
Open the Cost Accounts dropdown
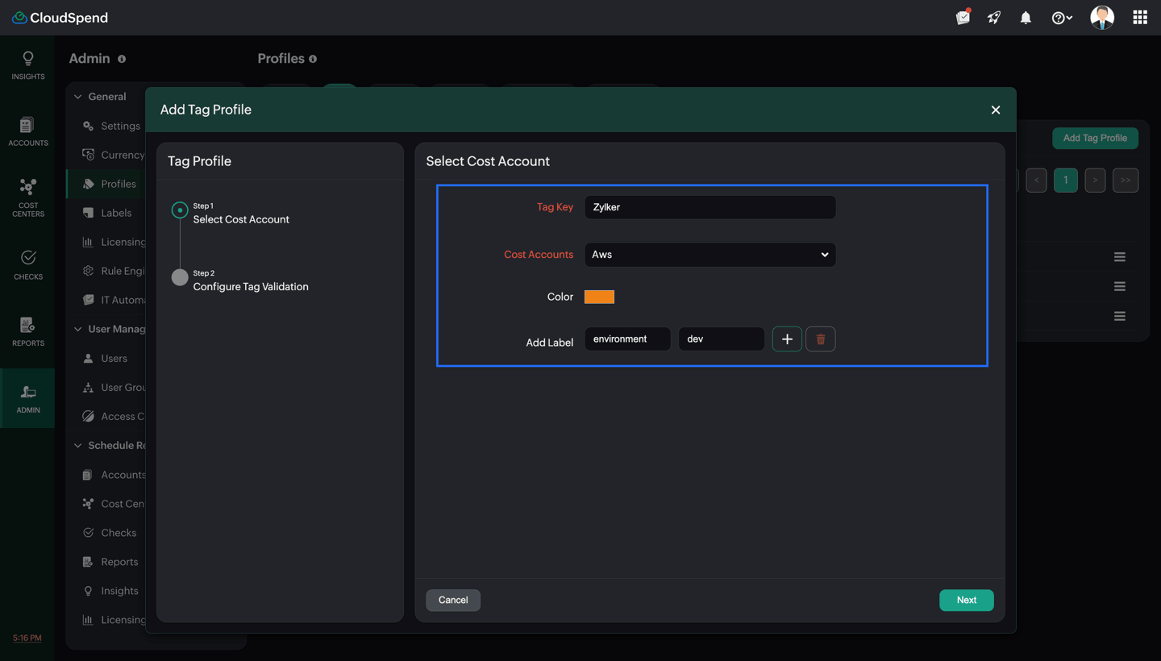[709, 255]
